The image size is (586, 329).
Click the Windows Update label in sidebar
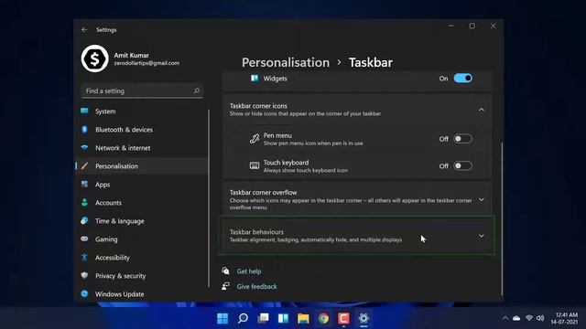(x=120, y=294)
